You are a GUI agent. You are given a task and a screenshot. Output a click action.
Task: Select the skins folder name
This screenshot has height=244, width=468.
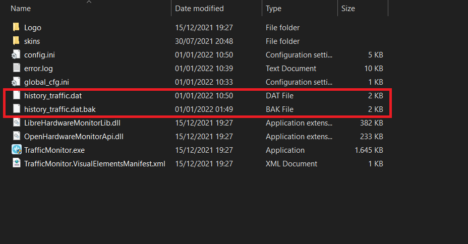(x=32, y=41)
